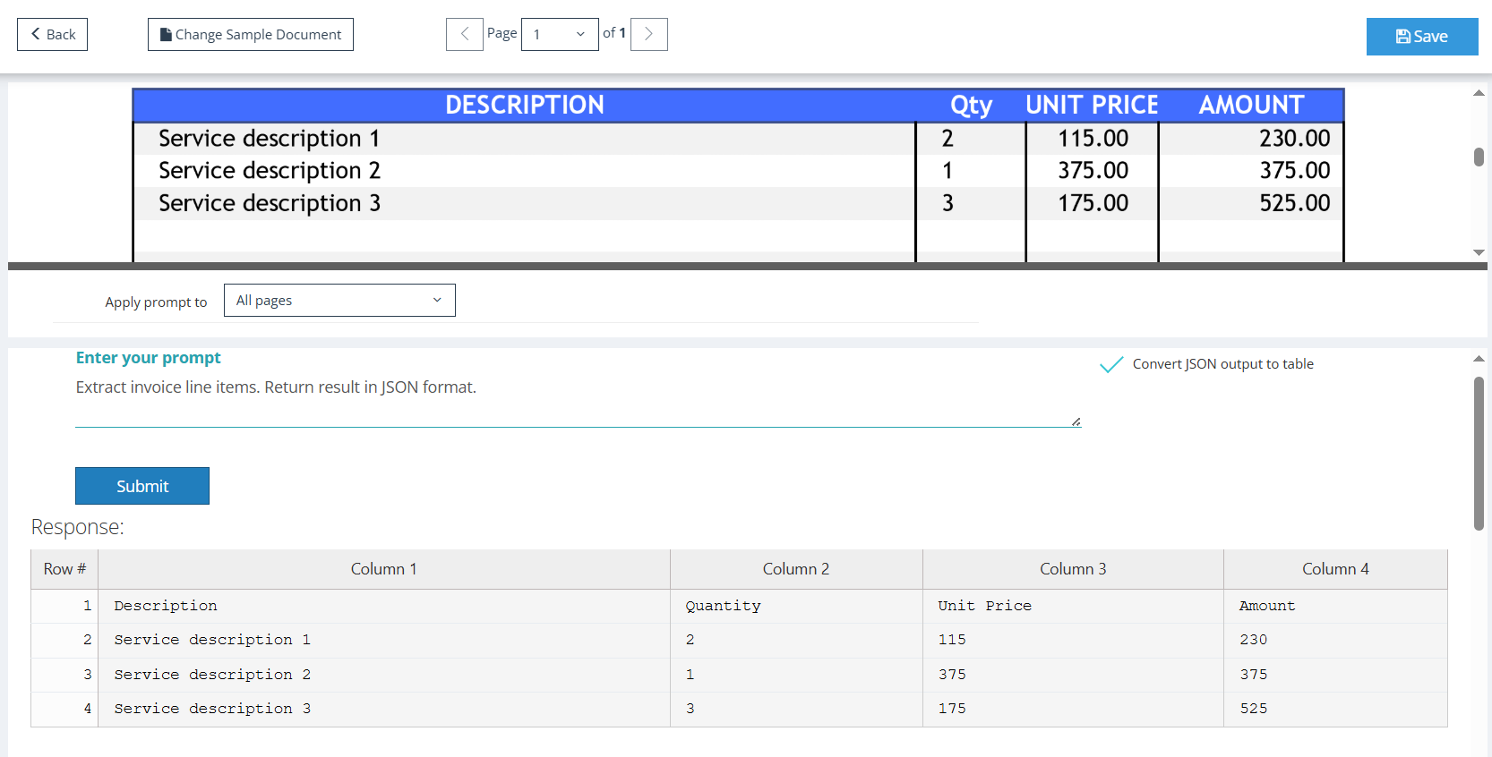Click the 'Service description 1' response cell
The height and width of the screenshot is (757, 1492).
pyautogui.click(x=384, y=640)
